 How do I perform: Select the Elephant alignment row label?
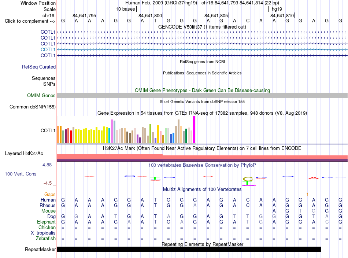coord(46,222)
